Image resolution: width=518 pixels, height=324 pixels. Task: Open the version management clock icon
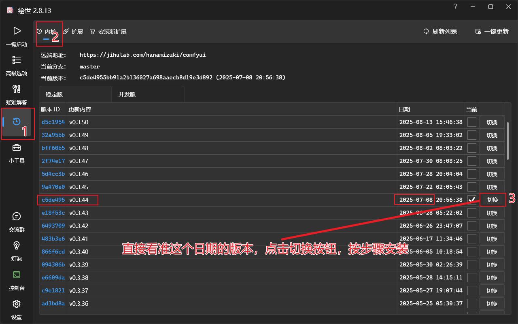(x=17, y=122)
